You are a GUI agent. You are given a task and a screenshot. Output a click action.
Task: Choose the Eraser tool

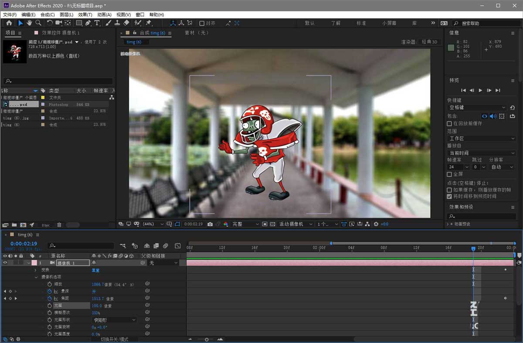pyautogui.click(x=126, y=23)
